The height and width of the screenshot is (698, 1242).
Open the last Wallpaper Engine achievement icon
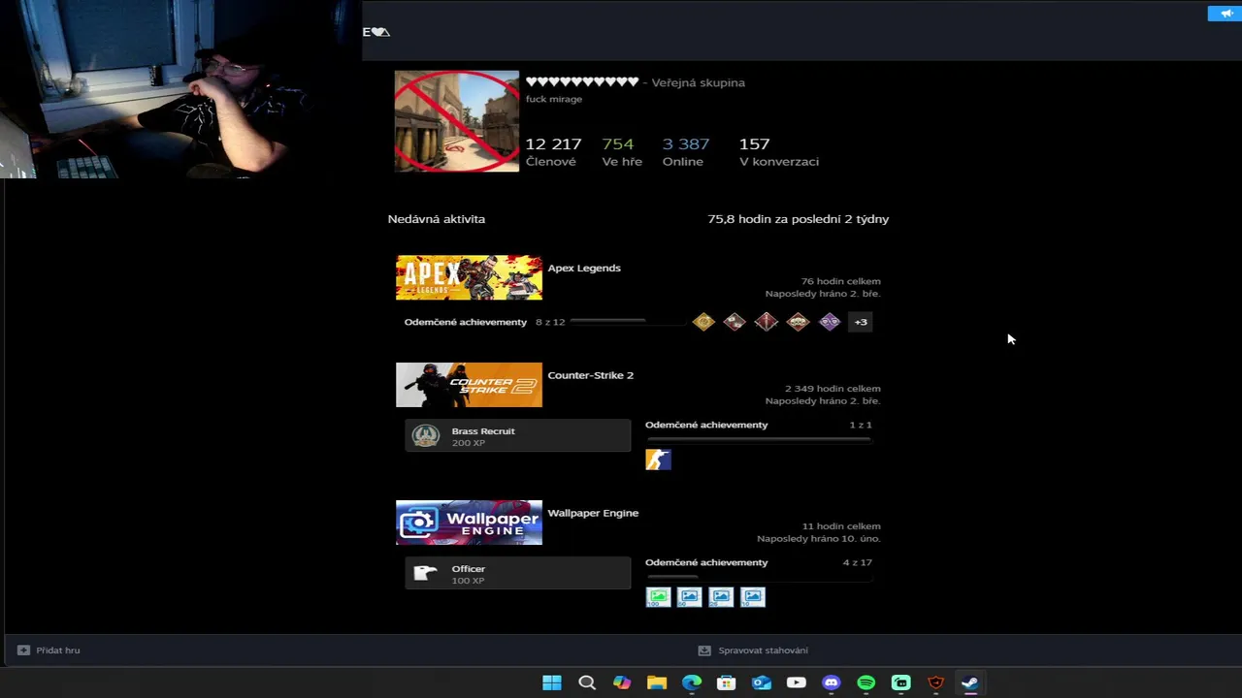tap(753, 597)
